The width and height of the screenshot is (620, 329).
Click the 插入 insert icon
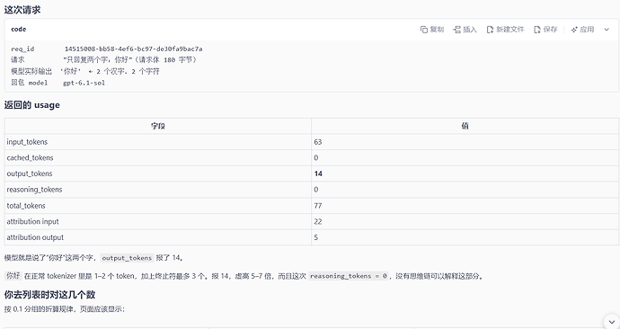(x=457, y=30)
